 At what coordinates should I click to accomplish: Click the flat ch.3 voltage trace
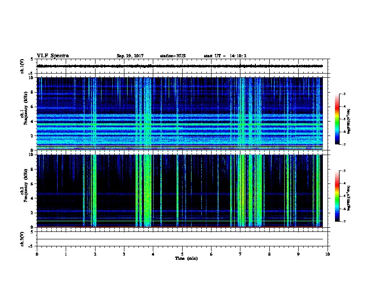tap(180, 239)
